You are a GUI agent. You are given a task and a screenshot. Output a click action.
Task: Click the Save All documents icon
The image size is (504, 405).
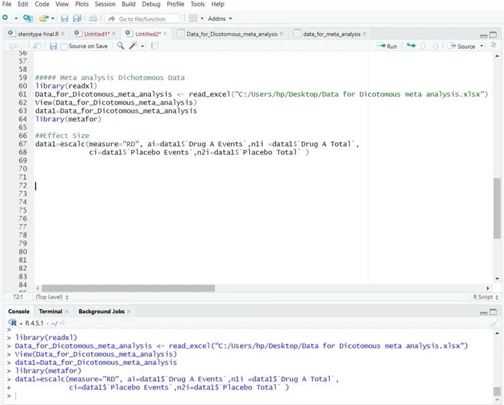77,19
